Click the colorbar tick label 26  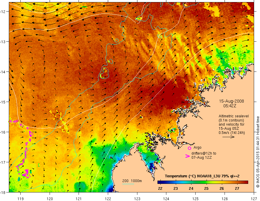(x=222, y=188)
